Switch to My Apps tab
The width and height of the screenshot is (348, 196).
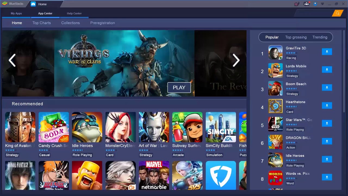(16, 13)
